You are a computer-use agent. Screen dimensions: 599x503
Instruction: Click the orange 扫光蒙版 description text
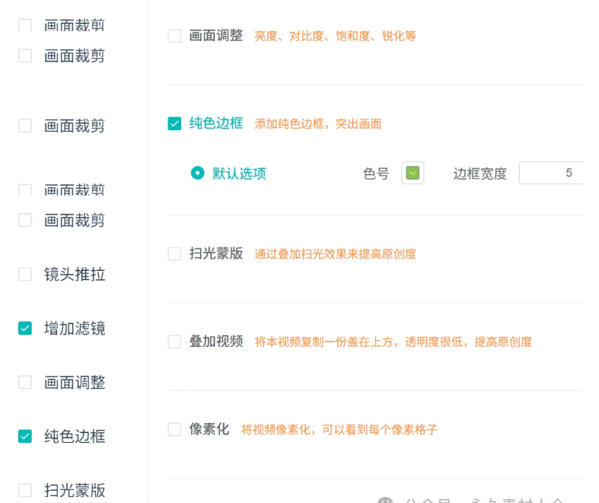point(335,254)
